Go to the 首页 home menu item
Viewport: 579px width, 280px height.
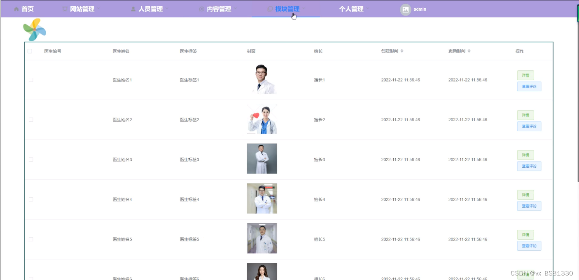[x=24, y=9]
